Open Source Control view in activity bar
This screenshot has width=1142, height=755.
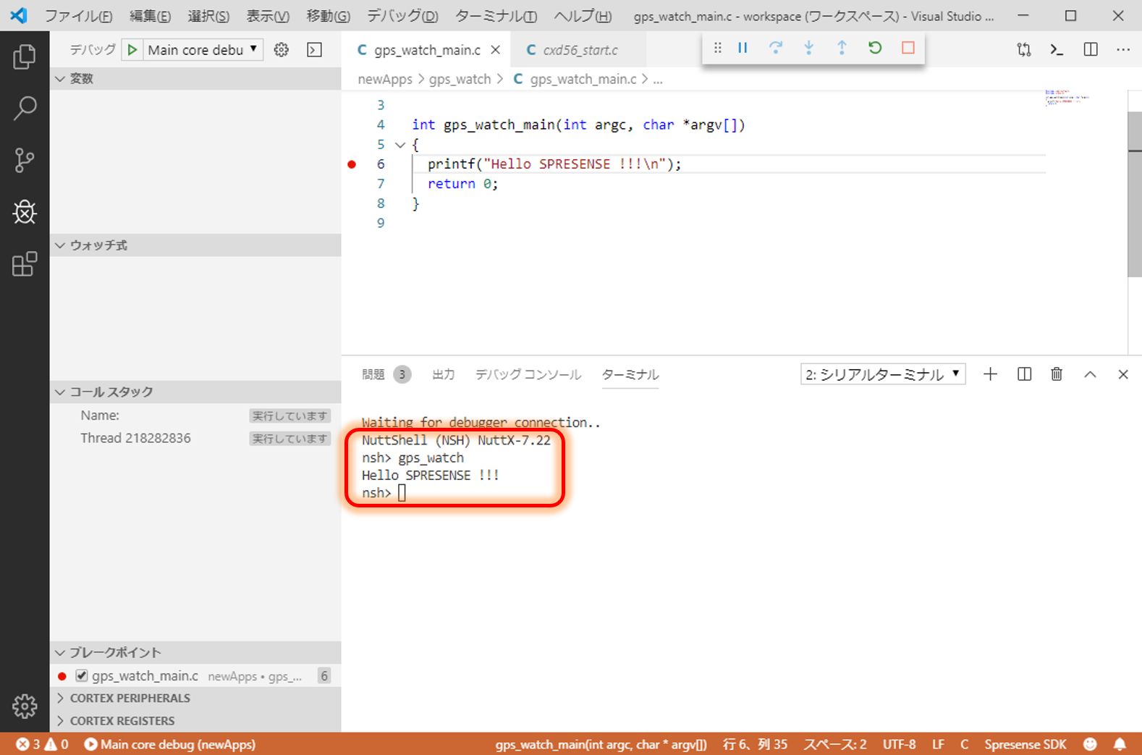pos(25,160)
